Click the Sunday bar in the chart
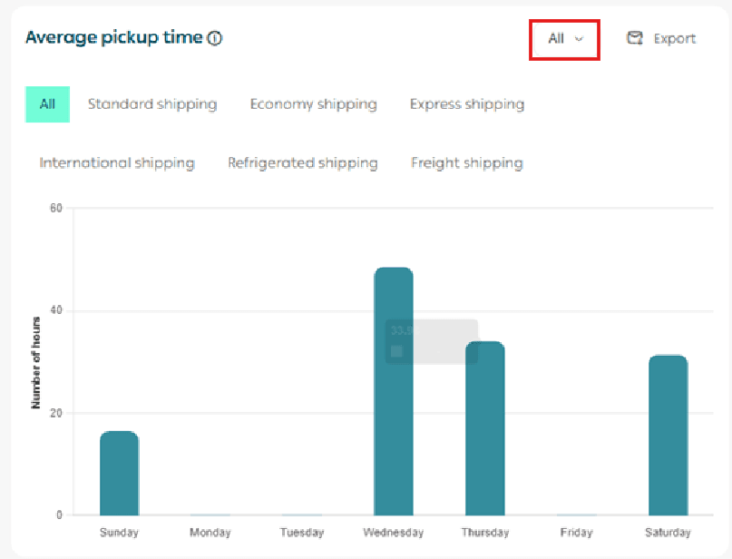 pos(119,474)
